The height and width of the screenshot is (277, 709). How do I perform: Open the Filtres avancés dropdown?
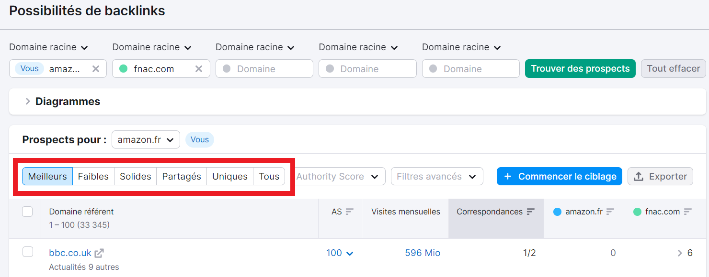tap(437, 176)
